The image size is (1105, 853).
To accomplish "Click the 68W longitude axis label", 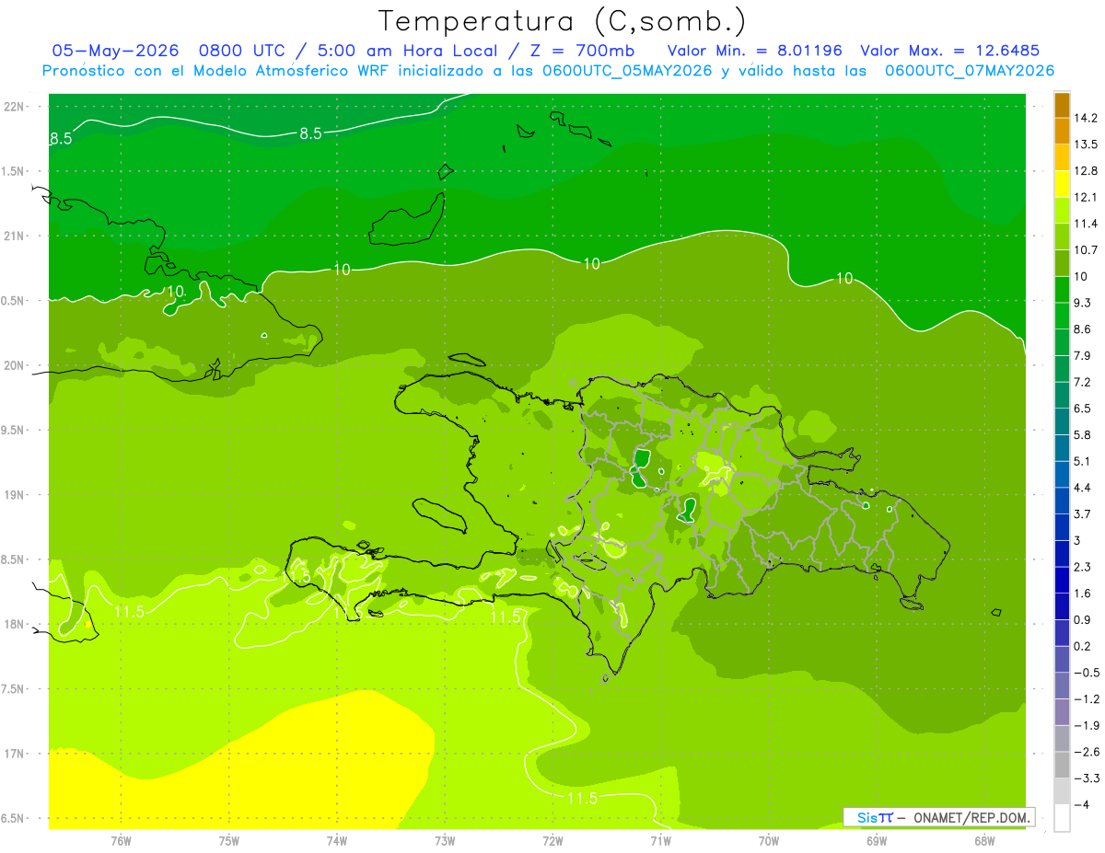I will (x=984, y=841).
